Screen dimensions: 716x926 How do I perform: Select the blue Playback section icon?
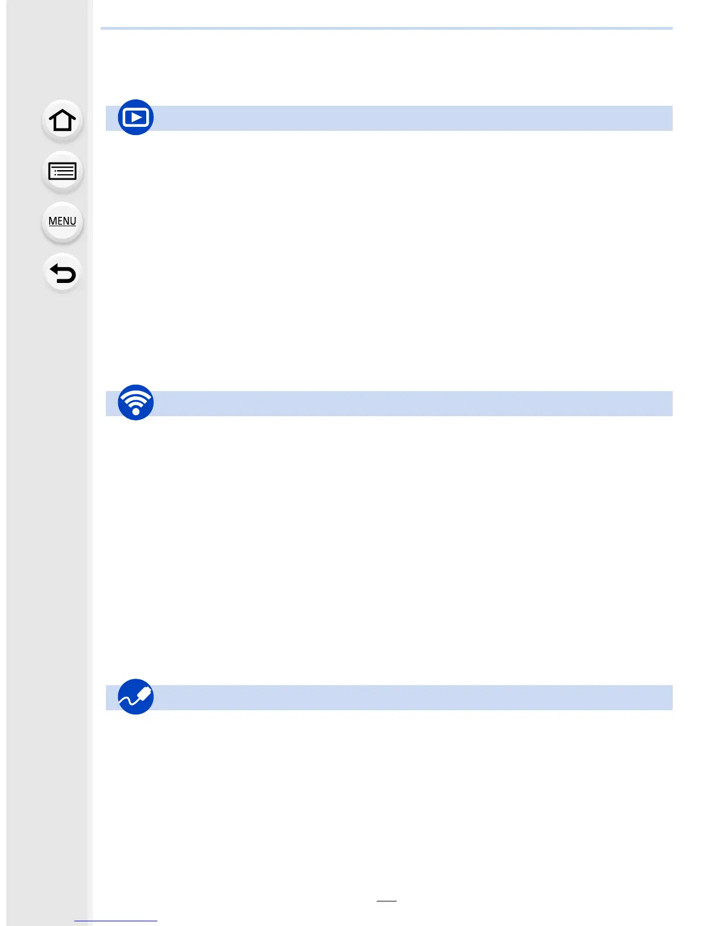click(x=136, y=118)
